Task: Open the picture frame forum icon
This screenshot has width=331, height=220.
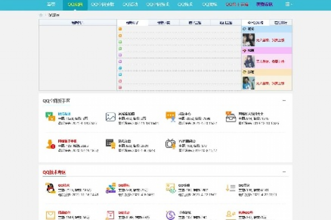Action: 111,116
